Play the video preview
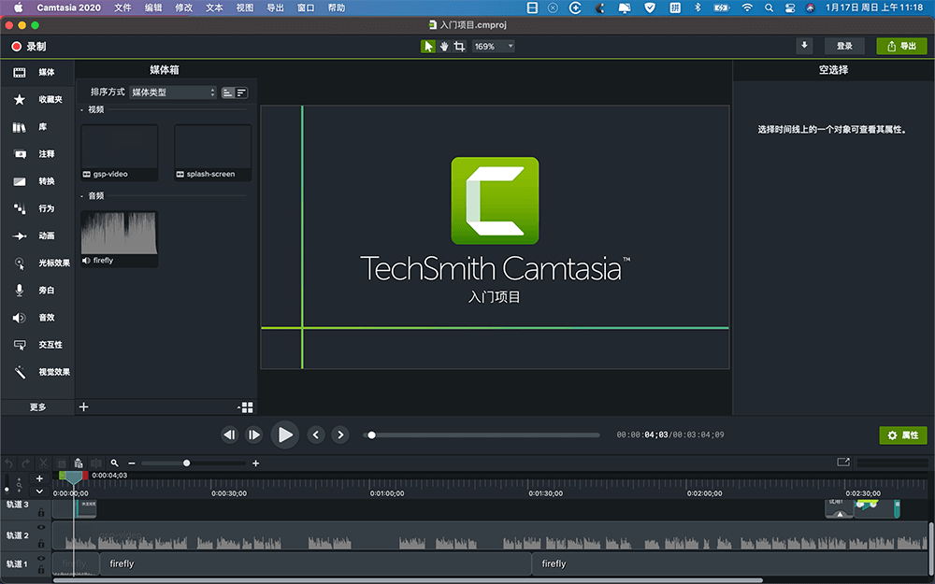This screenshot has height=584, width=935. point(284,435)
